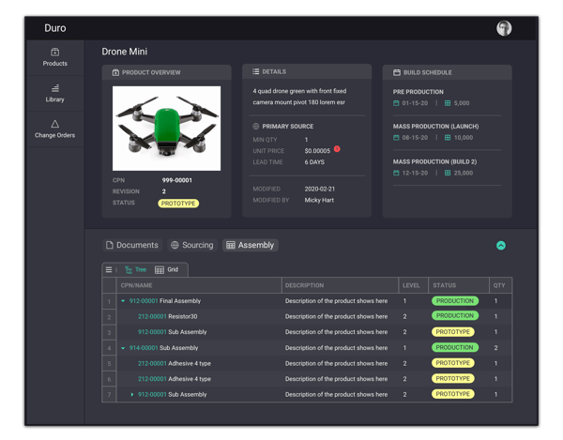Click the drone product image thumbnail
The image size is (563, 440).
point(166,129)
